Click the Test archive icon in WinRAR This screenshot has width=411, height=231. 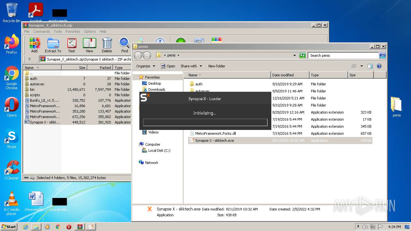[x=72, y=45]
